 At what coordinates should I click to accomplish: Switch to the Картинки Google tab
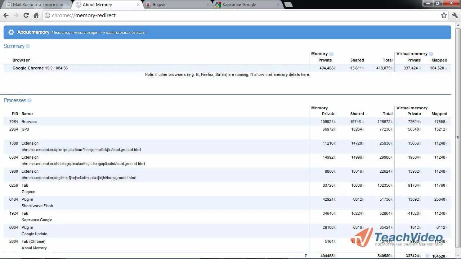pyautogui.click(x=247, y=5)
